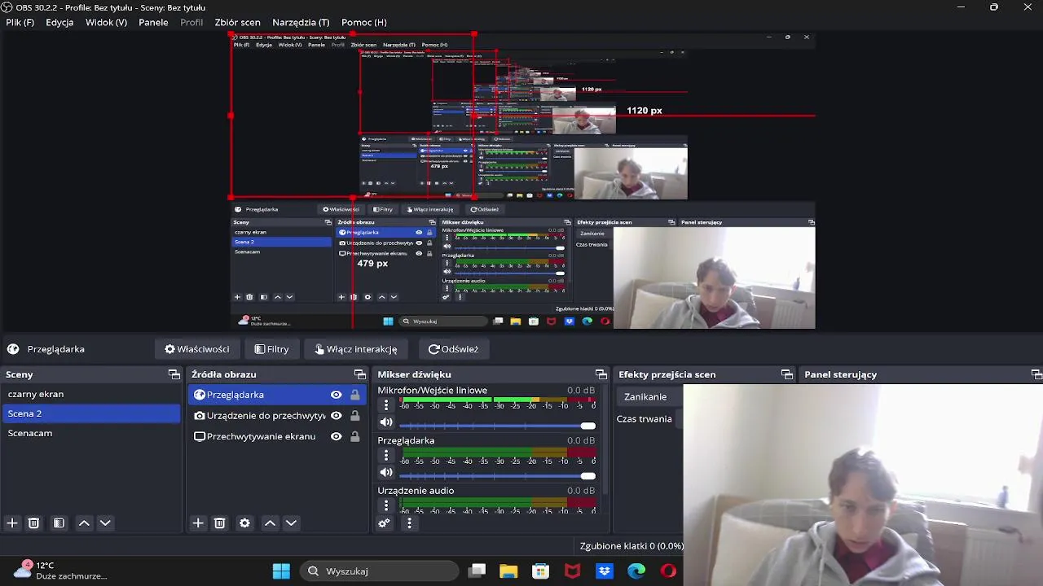The width and height of the screenshot is (1043, 586).
Task: Click Włącz interakcję button
Action: [x=355, y=349]
